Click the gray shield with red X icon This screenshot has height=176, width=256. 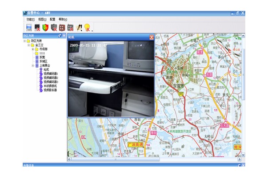point(54,28)
